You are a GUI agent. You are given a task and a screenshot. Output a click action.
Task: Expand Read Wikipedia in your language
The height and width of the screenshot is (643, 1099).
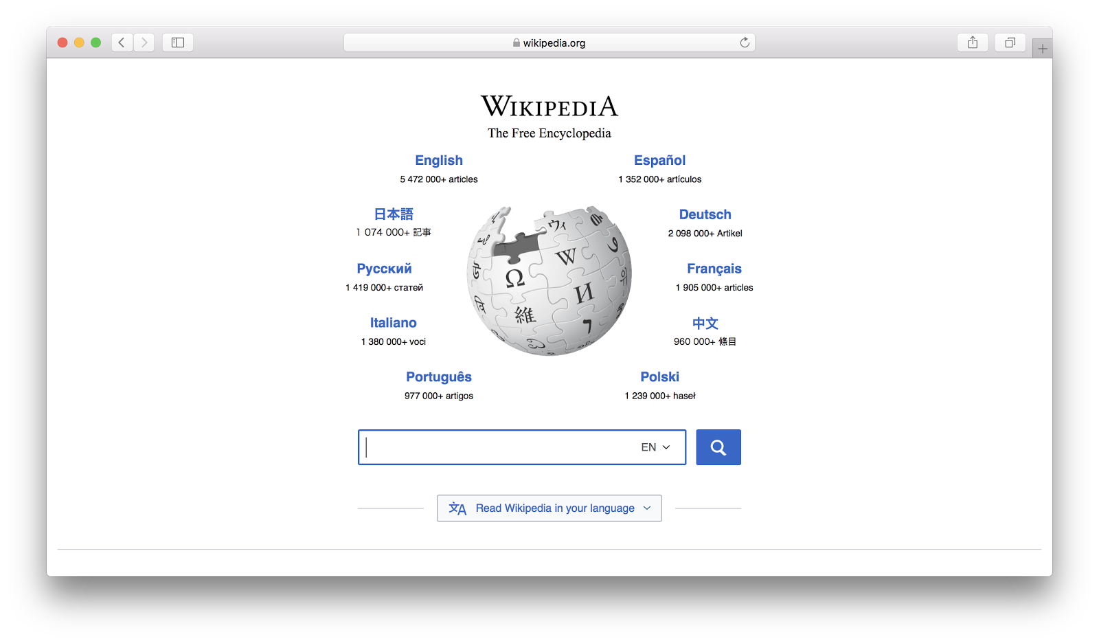pos(549,508)
